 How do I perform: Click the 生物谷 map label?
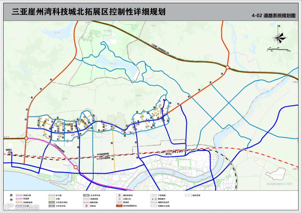pos(107,31)
